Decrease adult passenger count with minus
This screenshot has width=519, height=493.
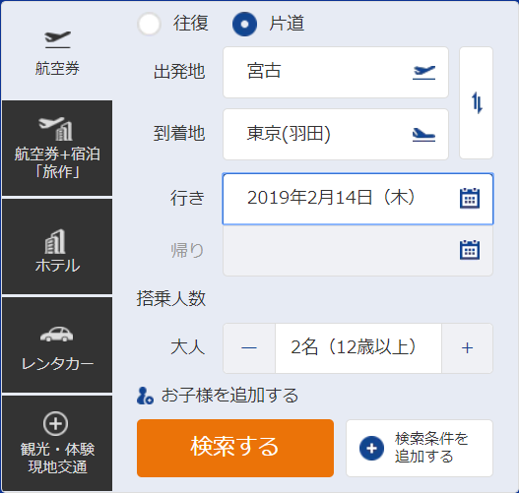[x=249, y=348]
